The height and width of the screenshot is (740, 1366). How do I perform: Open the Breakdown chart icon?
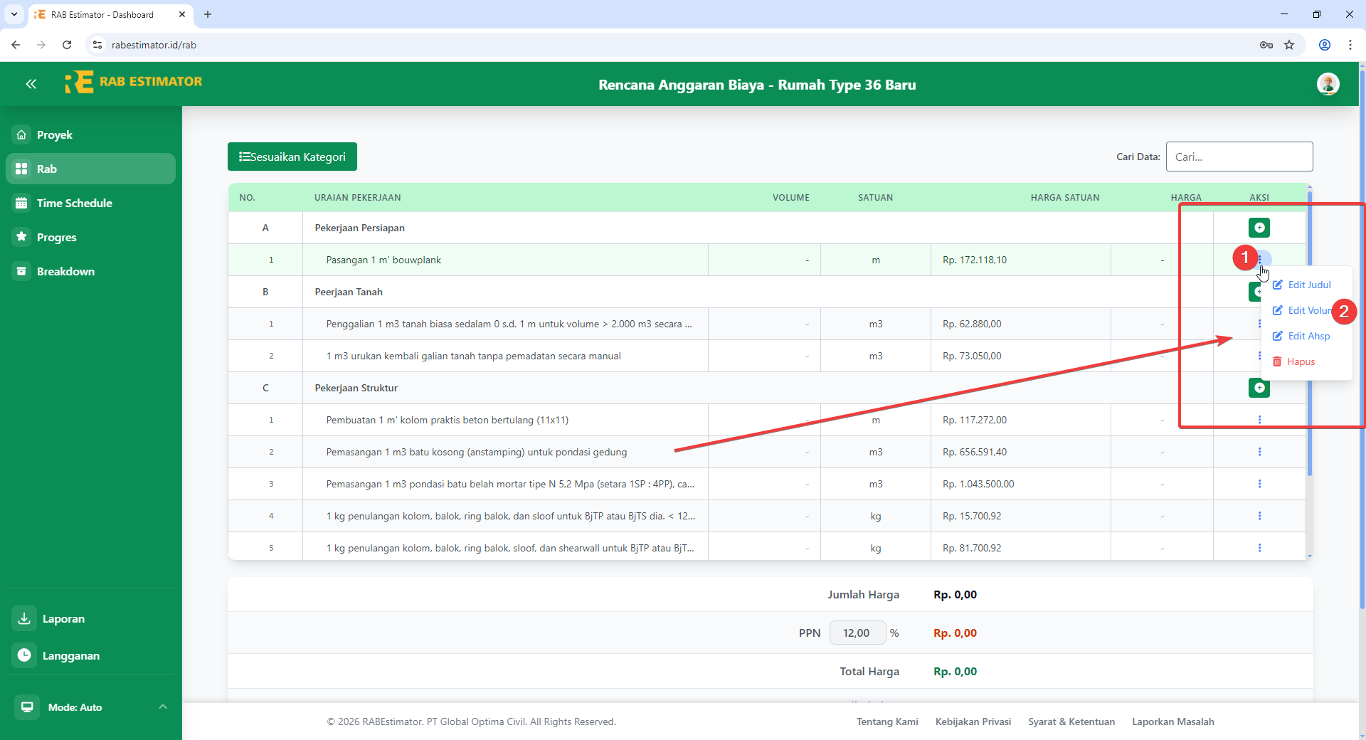22,271
